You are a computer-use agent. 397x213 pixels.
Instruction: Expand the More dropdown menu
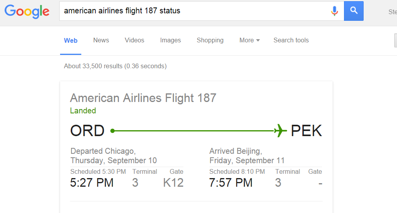(249, 40)
